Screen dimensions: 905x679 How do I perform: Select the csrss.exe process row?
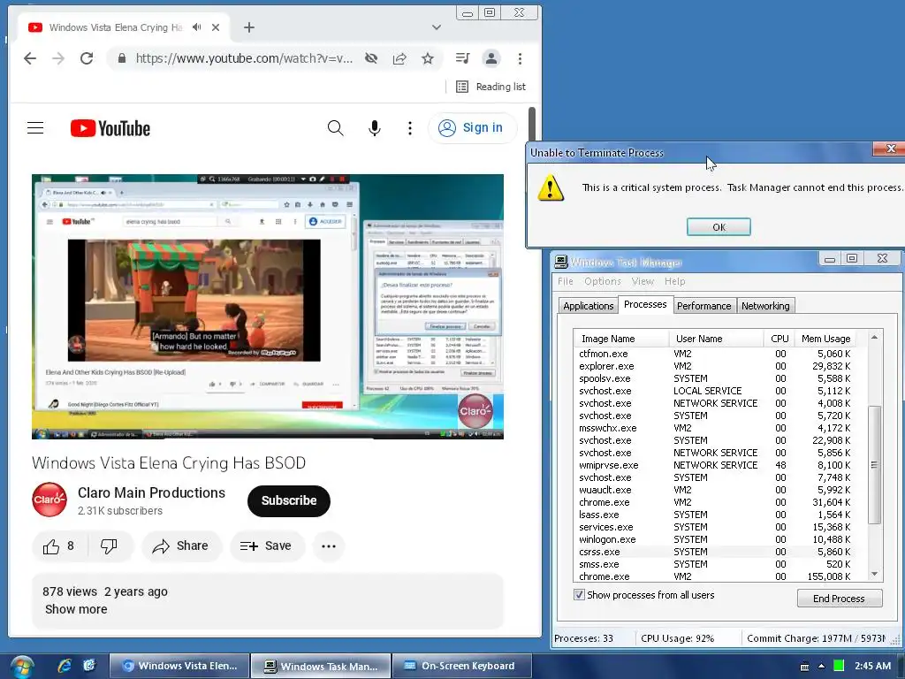(x=716, y=552)
